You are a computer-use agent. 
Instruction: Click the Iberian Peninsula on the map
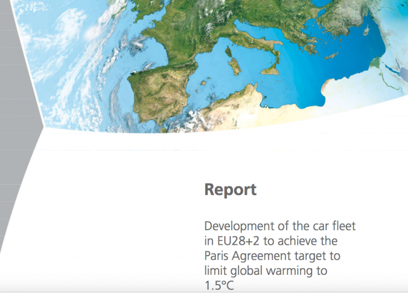pyautogui.click(x=156, y=94)
